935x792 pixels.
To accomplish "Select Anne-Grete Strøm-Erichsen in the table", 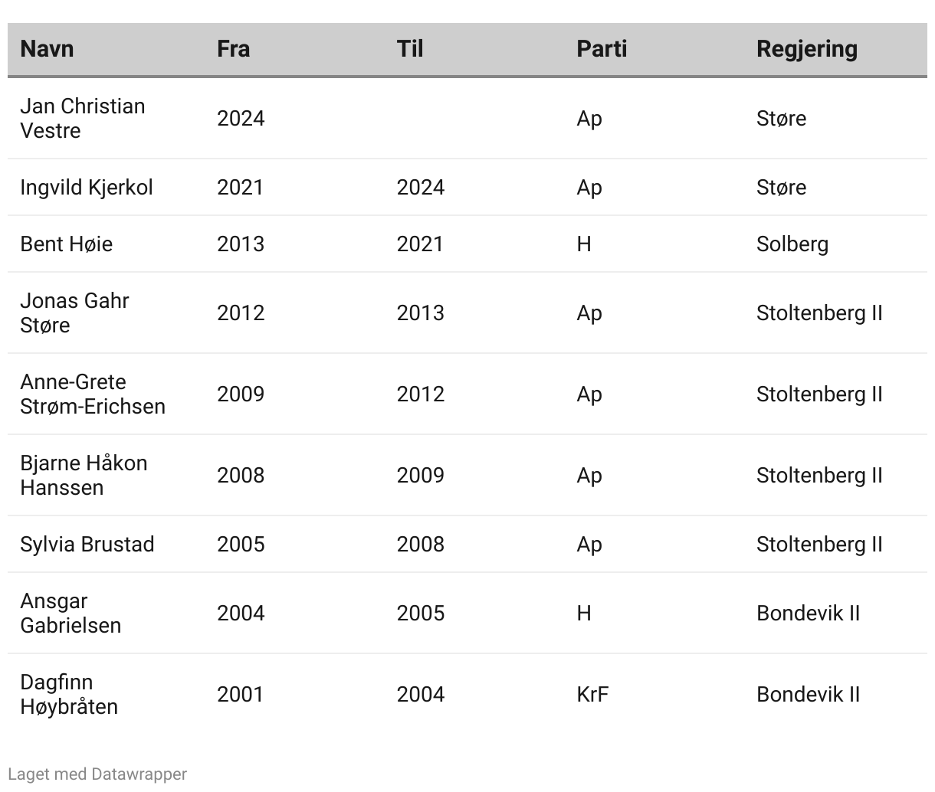I will pyautogui.click(x=93, y=394).
